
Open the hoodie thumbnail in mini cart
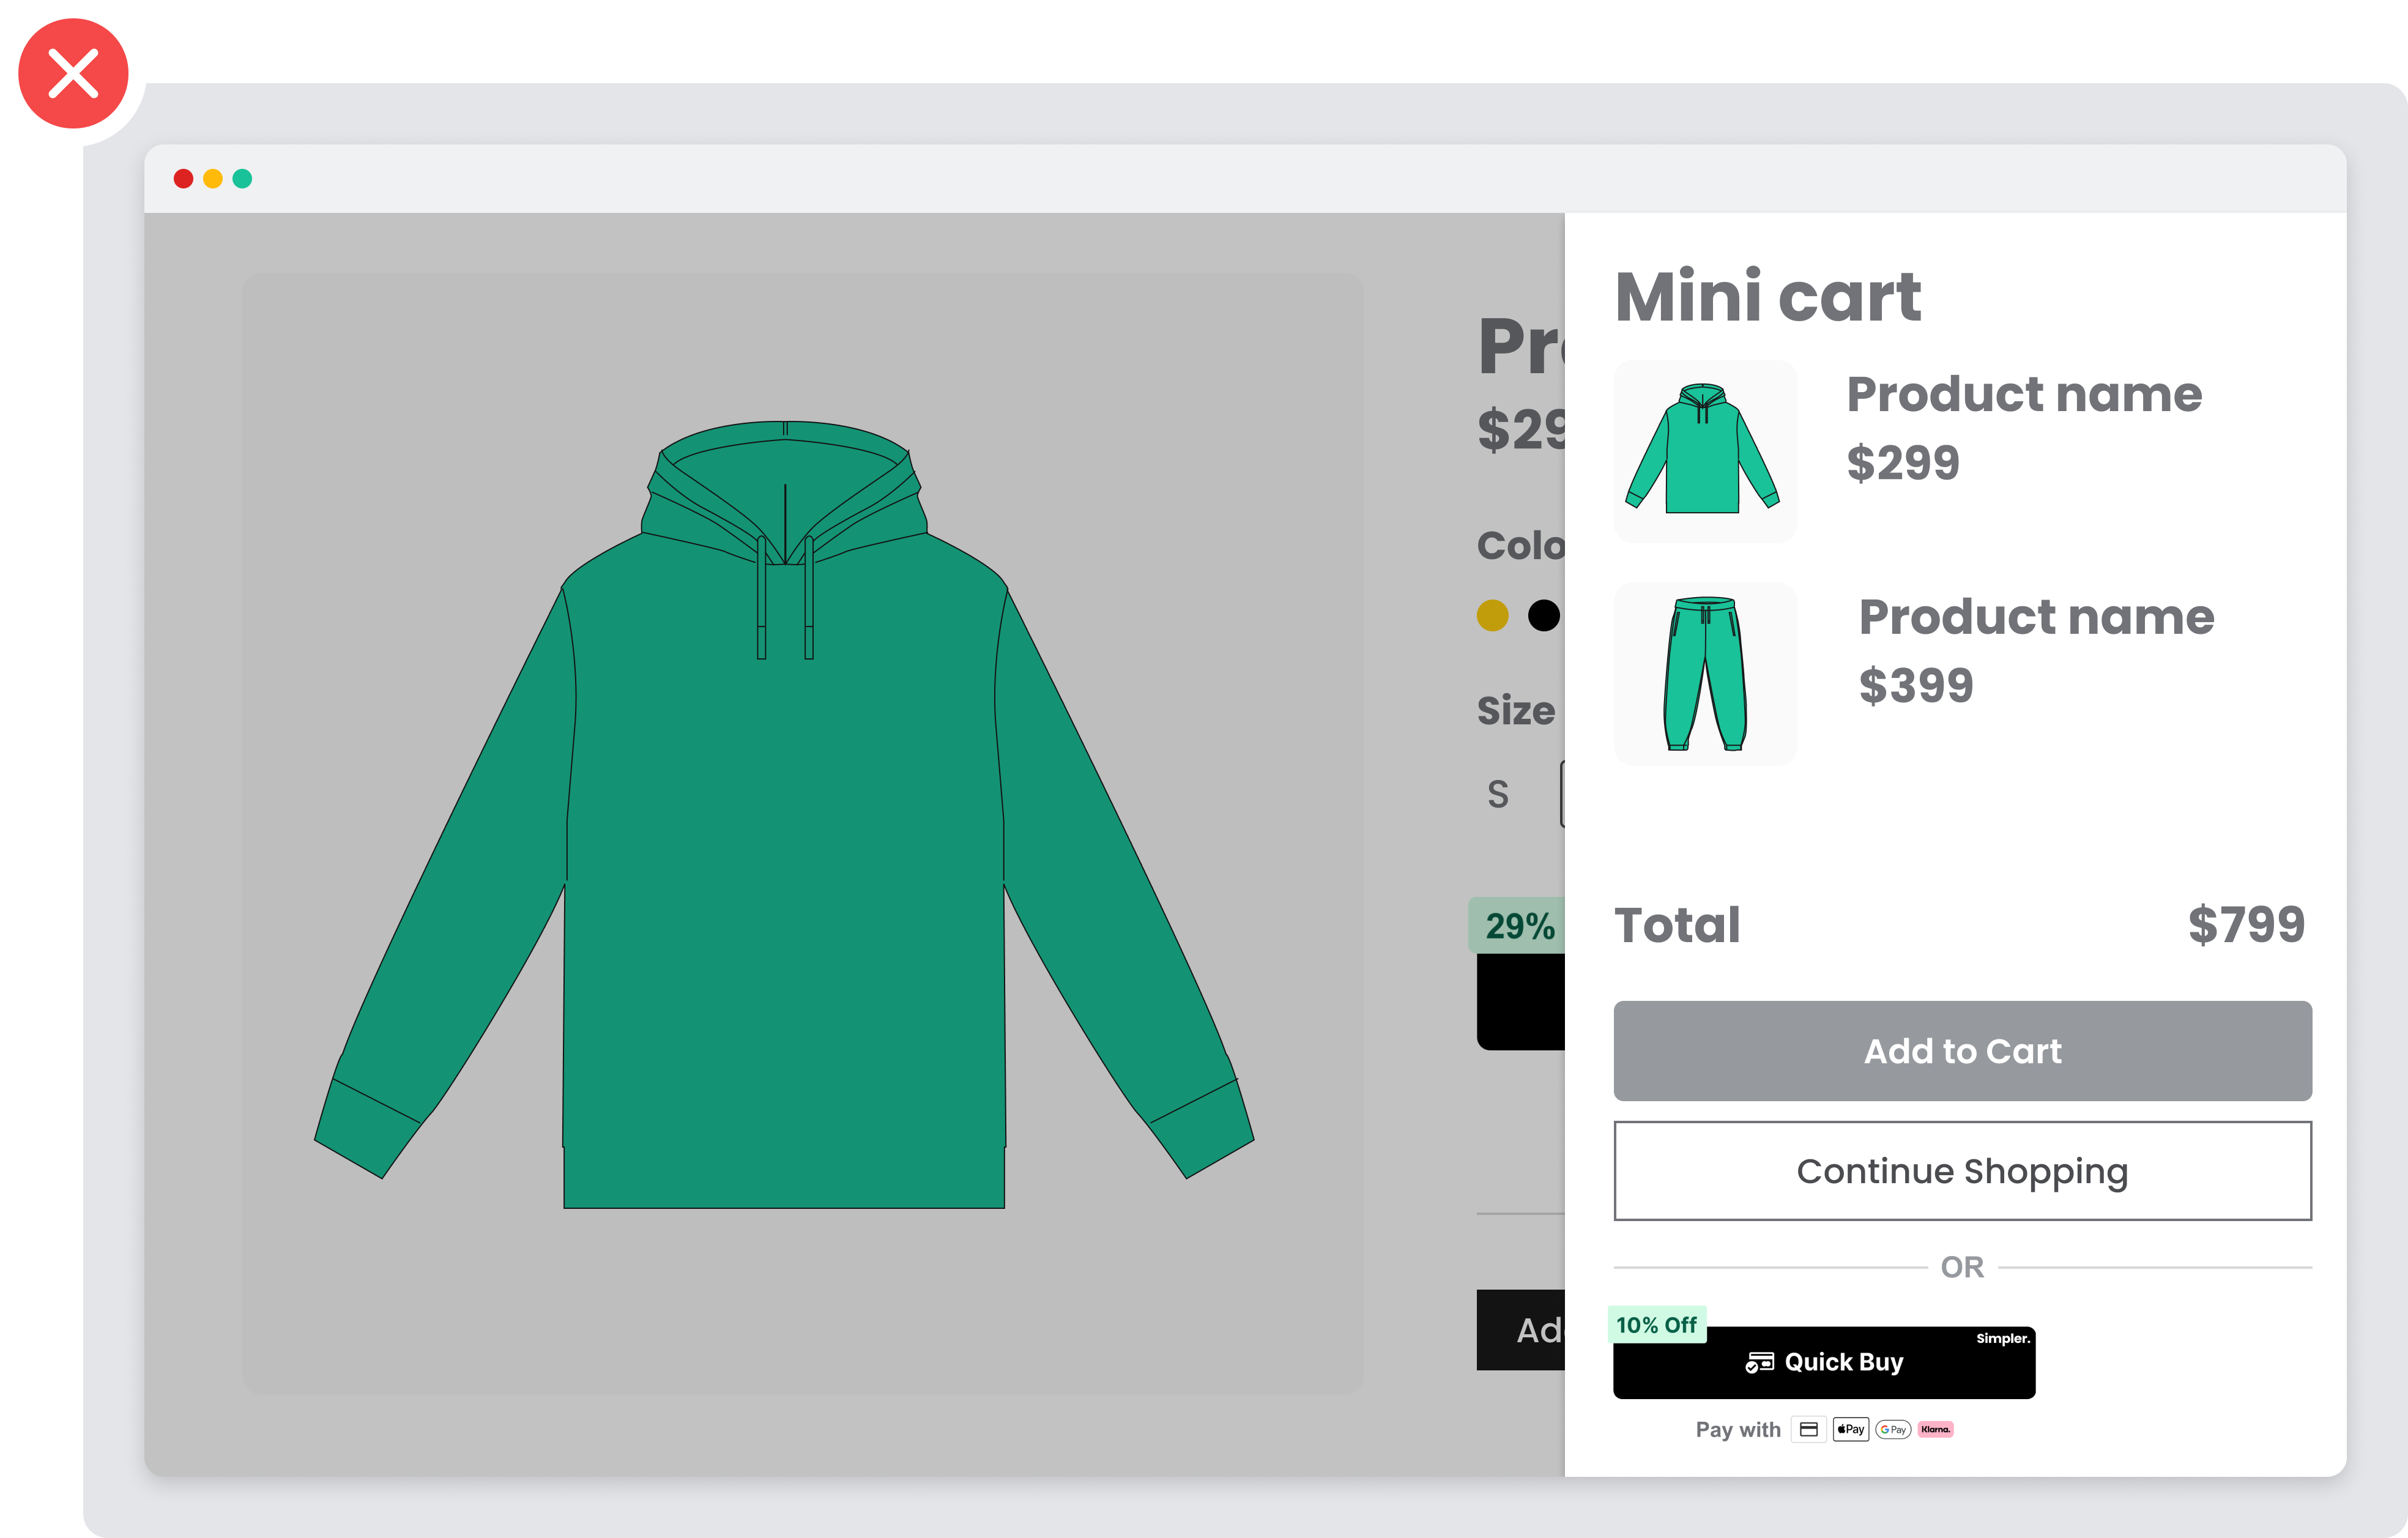[1704, 451]
